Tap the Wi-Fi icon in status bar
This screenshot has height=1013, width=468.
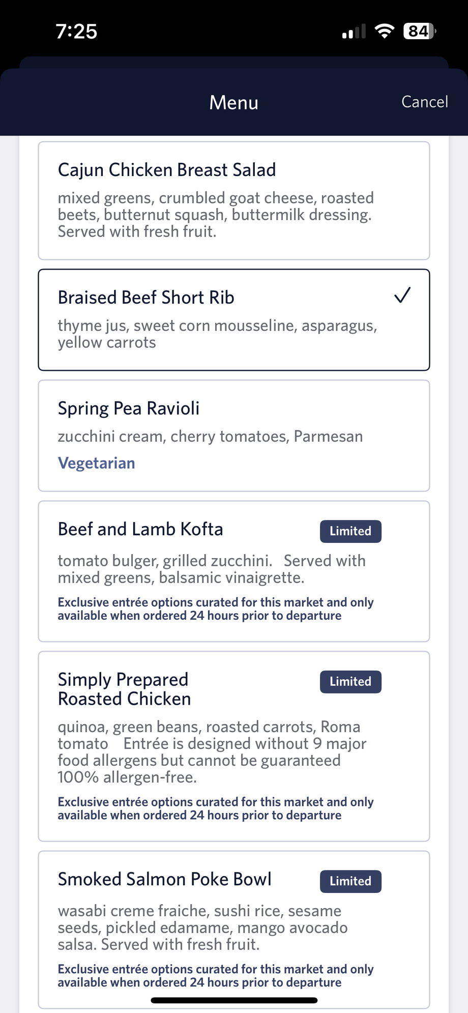click(x=385, y=32)
